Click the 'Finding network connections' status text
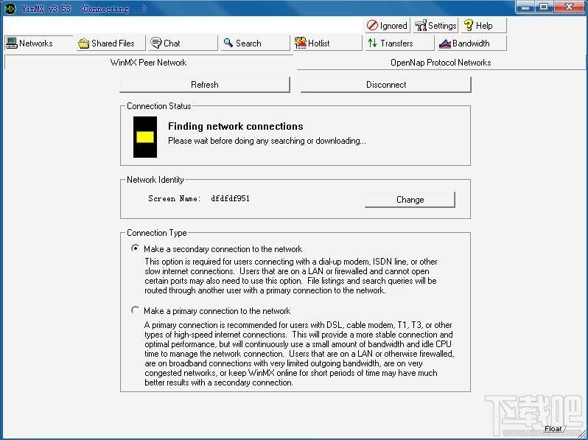This screenshot has width=588, height=440. pos(236,126)
